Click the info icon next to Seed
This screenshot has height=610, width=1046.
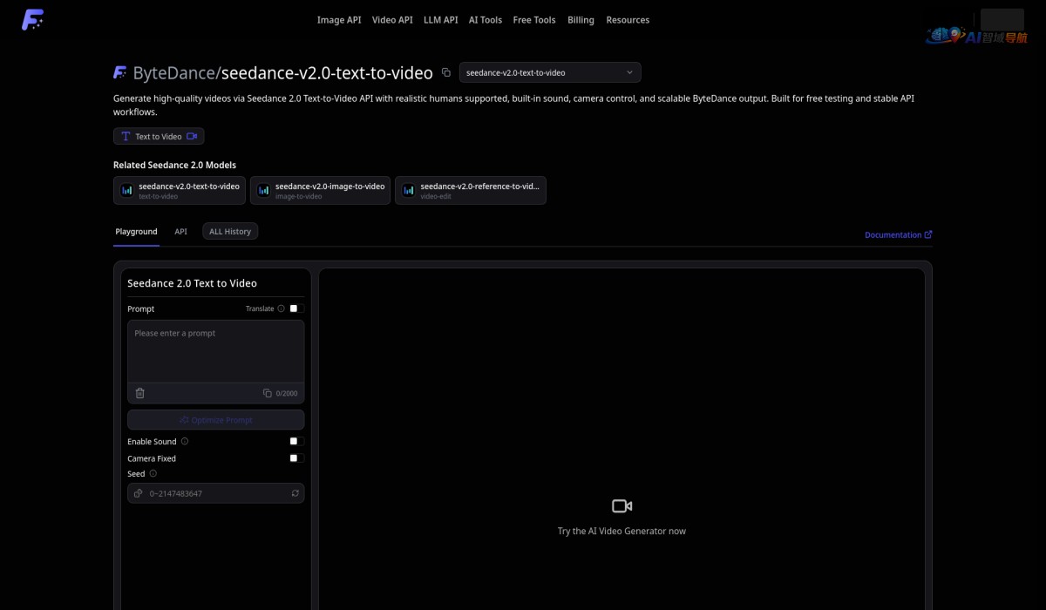tap(153, 474)
